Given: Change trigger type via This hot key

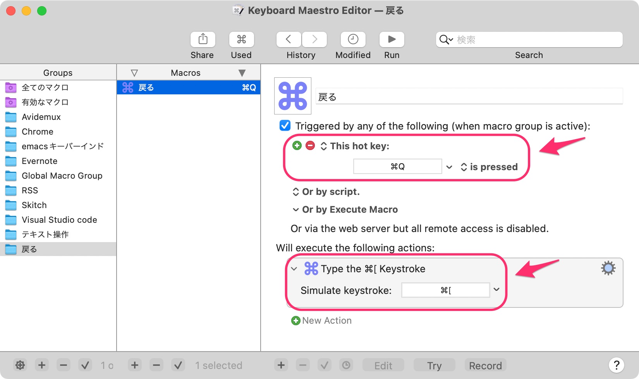Looking at the screenshot, I should click(355, 146).
